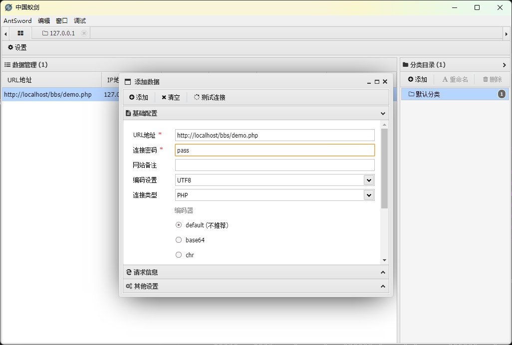Click the grid home tab icon

(20, 33)
